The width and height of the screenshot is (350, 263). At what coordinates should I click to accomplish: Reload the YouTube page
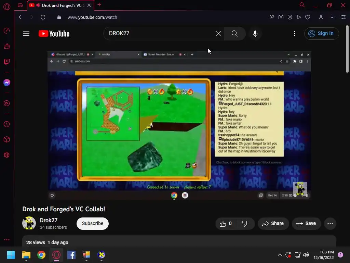(43, 17)
